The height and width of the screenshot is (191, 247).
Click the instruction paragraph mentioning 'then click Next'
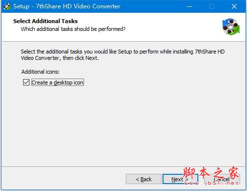click(123, 55)
